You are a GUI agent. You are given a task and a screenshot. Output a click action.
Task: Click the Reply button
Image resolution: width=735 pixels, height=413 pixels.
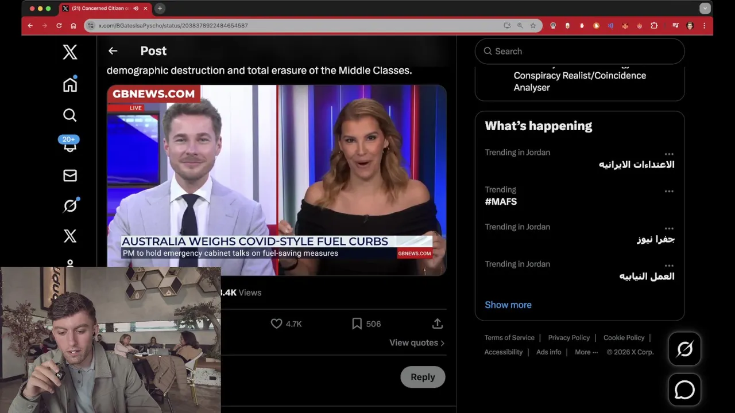point(423,377)
